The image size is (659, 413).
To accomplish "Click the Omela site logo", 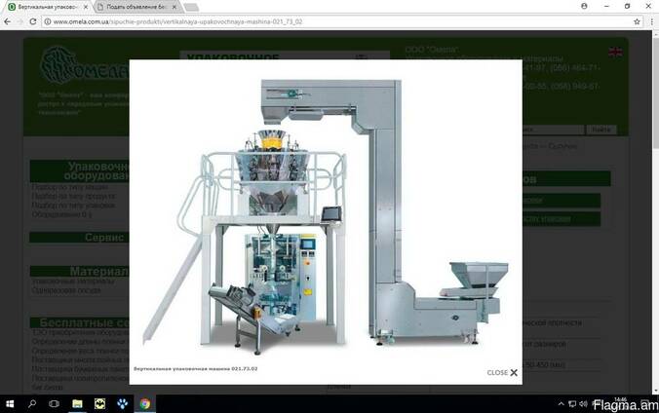I will [x=84, y=65].
